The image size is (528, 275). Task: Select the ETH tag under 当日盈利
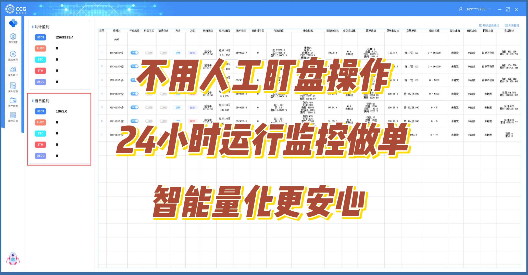click(x=40, y=145)
